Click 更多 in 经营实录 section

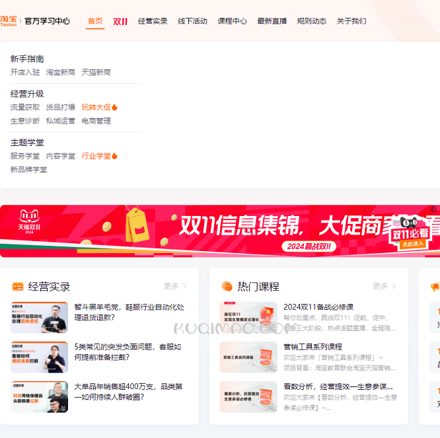click(x=171, y=286)
